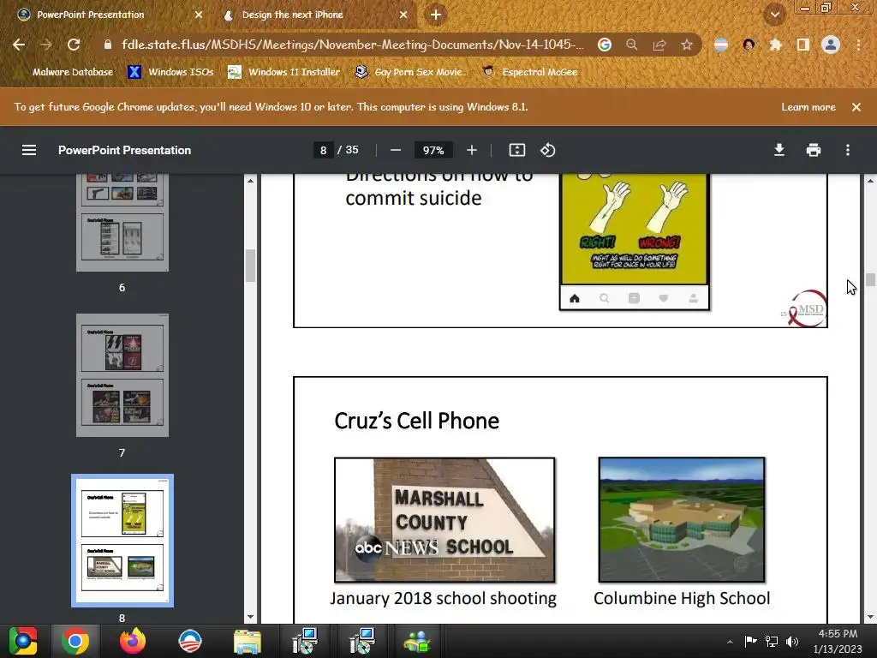The image size is (877, 658).
Task: Click the thumbnail panel scrollbar thumb
Action: pos(250,266)
